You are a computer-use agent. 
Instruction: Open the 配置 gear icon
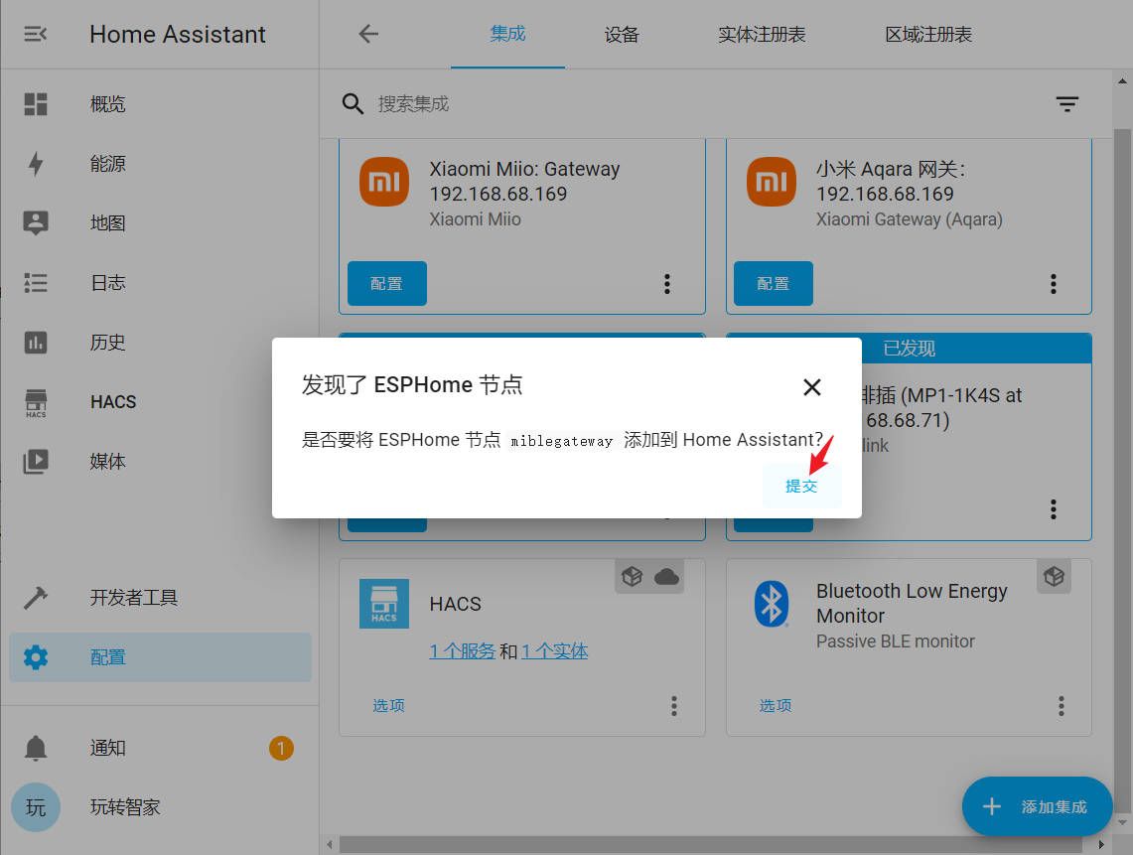[x=36, y=657]
